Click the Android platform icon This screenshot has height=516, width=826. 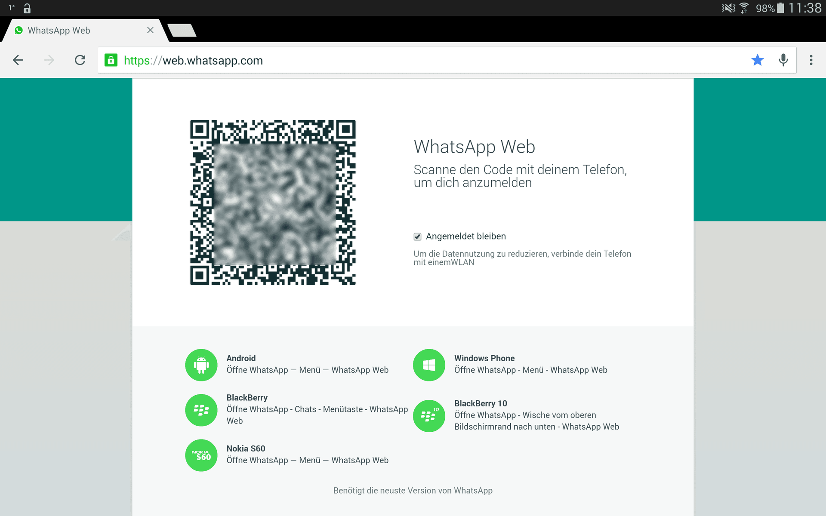coord(201,365)
